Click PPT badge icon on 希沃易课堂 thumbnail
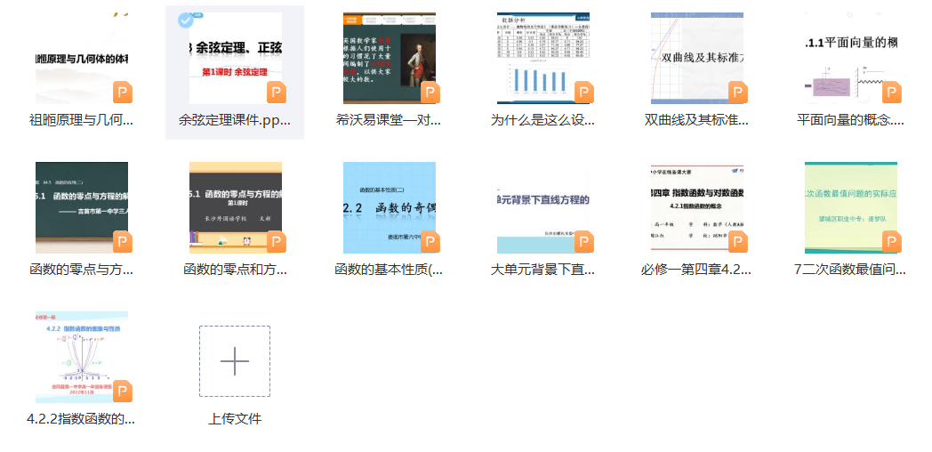Image resolution: width=932 pixels, height=452 pixels. [430, 93]
